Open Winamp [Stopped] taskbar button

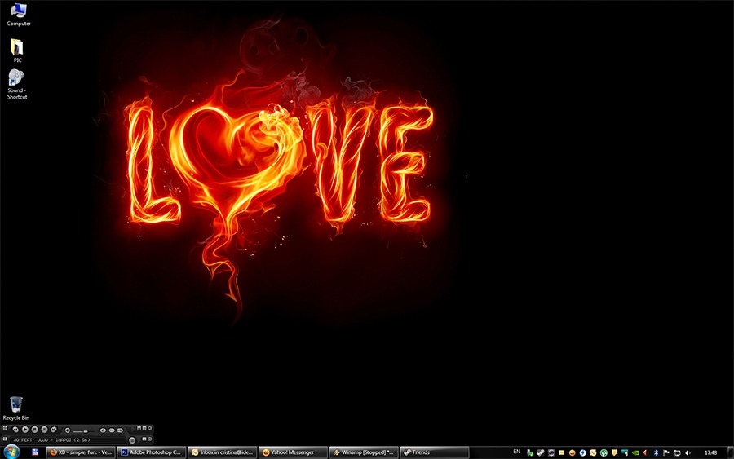364,452
